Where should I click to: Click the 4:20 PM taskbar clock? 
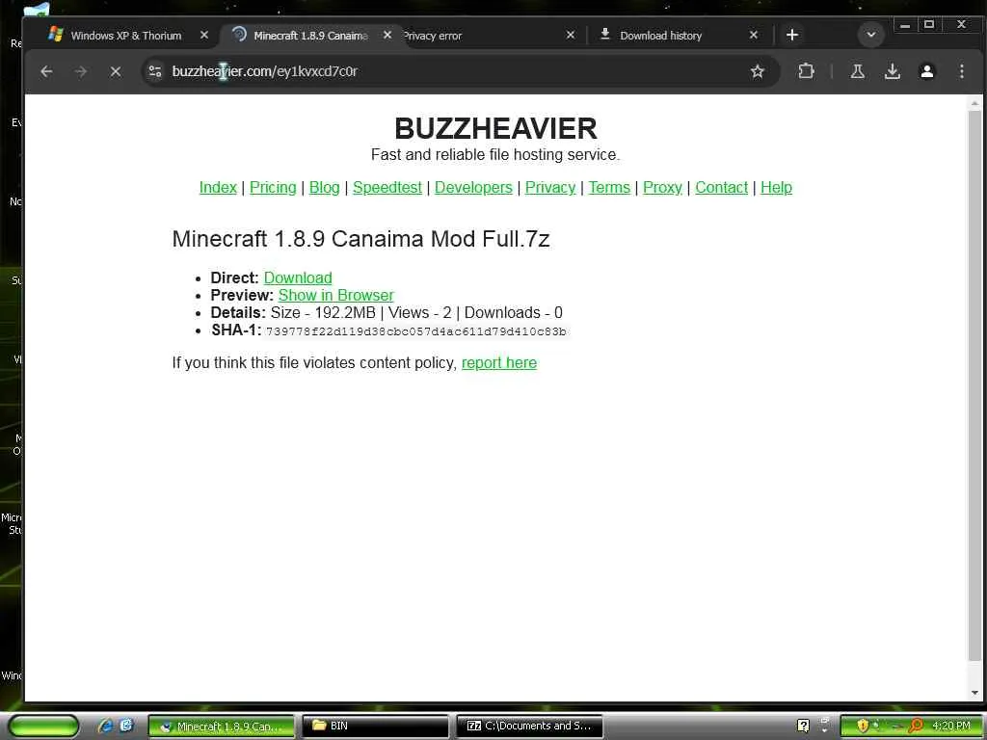[951, 727]
